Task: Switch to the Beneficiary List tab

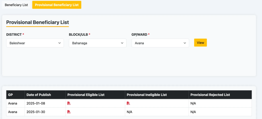Action: pyautogui.click(x=16, y=5)
